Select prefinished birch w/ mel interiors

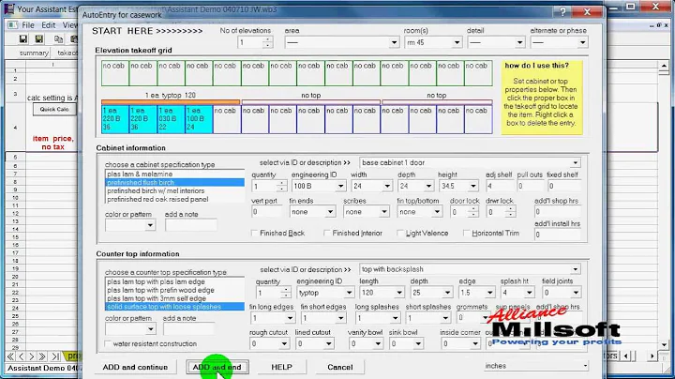pos(174,190)
